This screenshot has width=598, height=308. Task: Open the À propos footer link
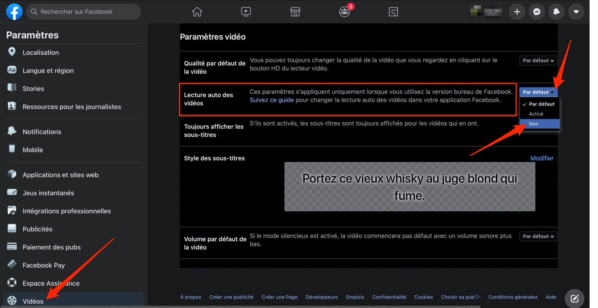tap(191, 297)
